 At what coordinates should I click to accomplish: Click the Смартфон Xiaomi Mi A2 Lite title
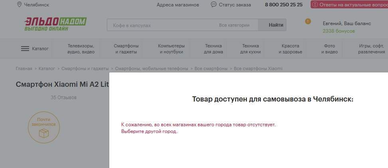click(62, 84)
